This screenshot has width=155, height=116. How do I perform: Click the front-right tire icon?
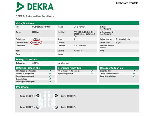(56, 96)
